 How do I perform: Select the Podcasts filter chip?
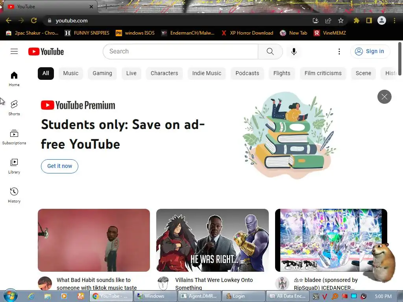pos(247,74)
